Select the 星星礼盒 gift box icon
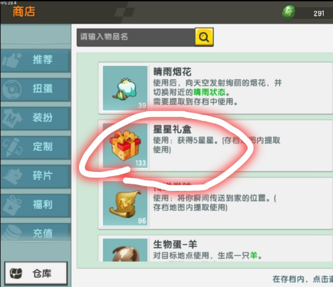The width and height of the screenshot is (333, 287). coord(125,146)
